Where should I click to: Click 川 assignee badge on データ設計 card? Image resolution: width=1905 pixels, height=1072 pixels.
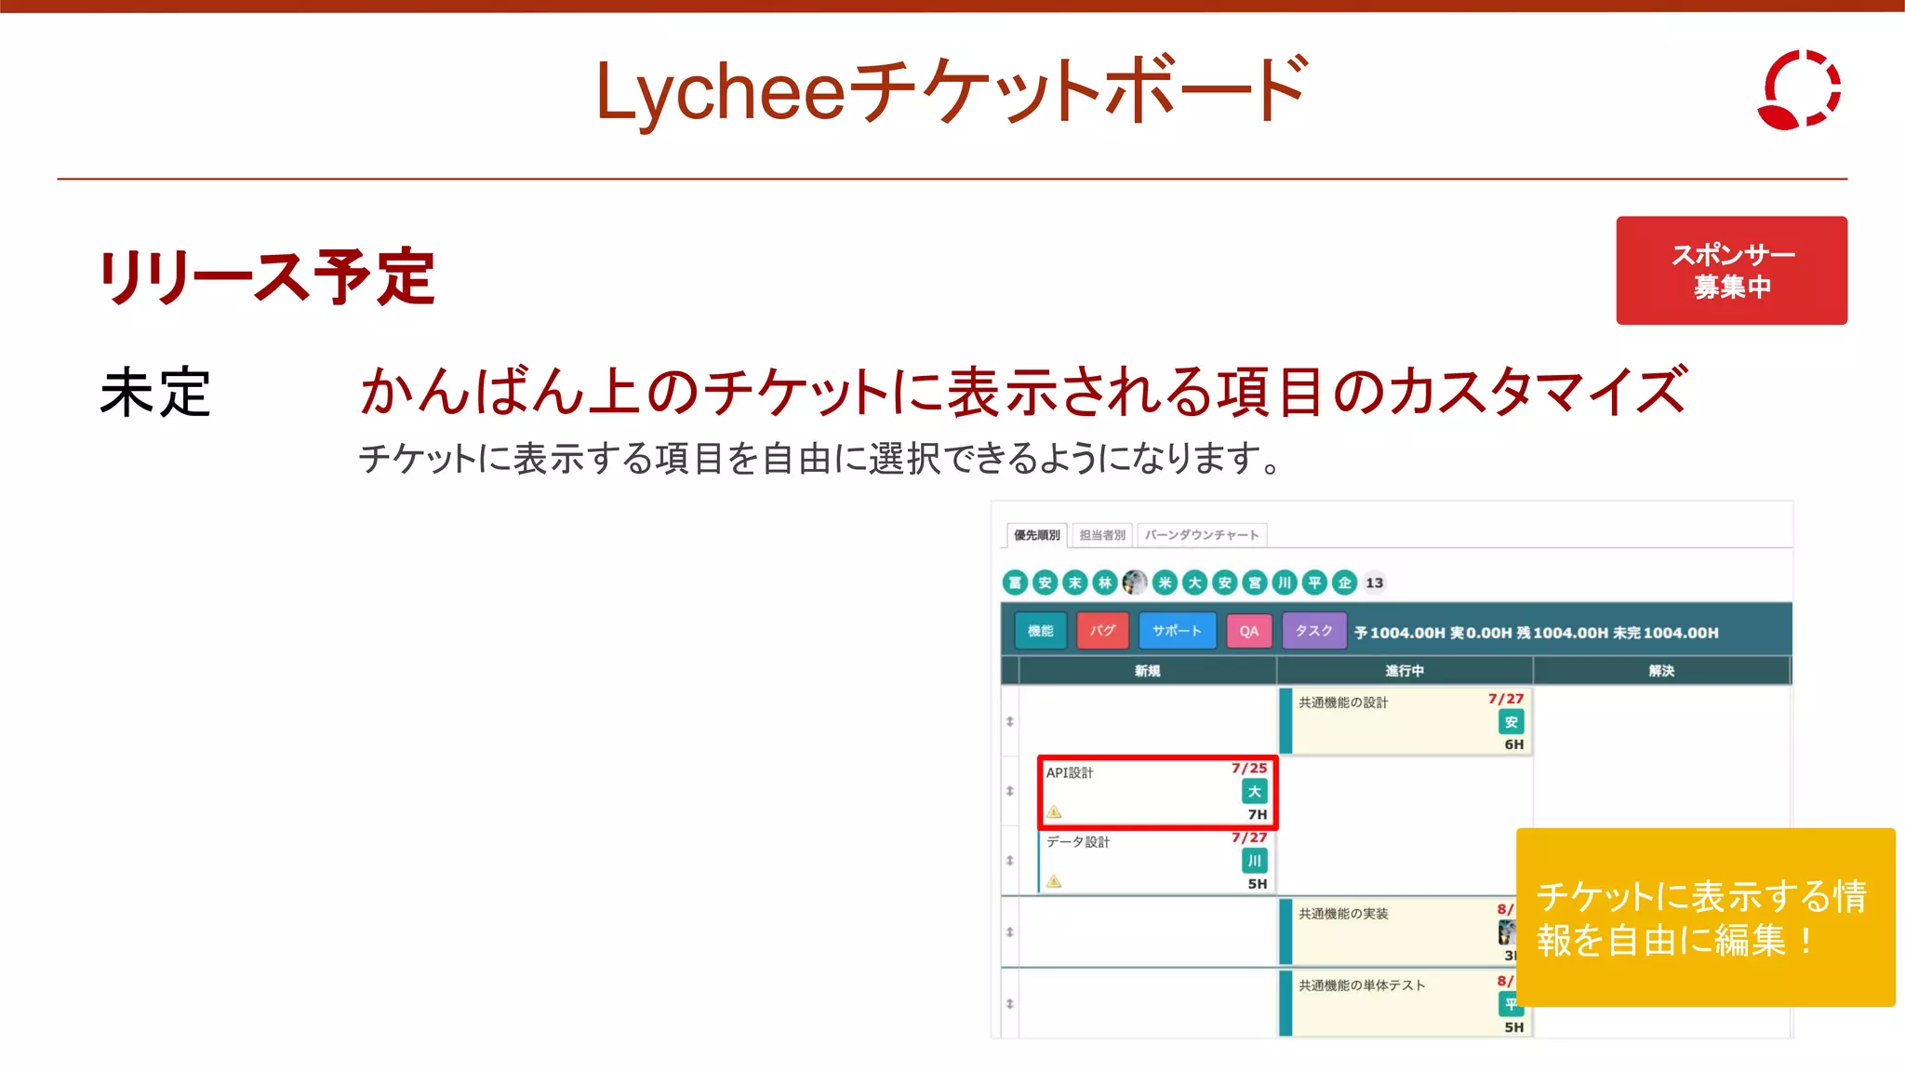tap(1254, 861)
